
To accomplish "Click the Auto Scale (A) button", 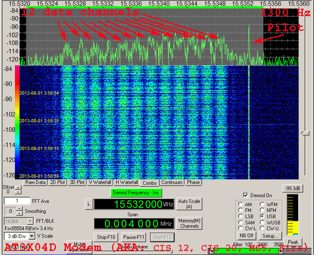I will point(189,204).
